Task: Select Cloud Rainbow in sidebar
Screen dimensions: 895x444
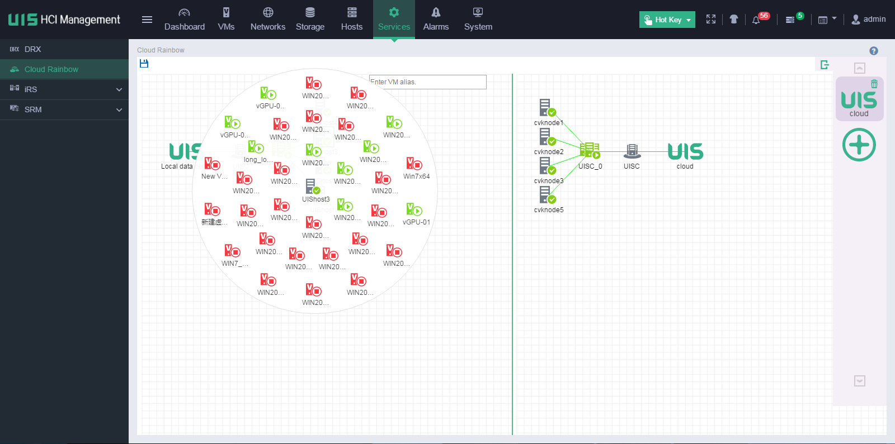Action: pyautogui.click(x=64, y=69)
